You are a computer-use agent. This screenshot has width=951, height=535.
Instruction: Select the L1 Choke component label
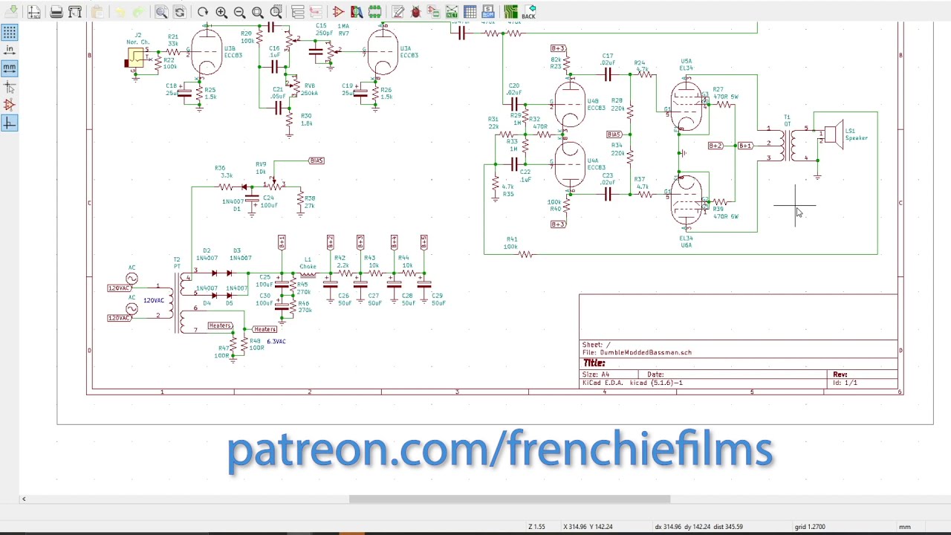pyautogui.click(x=308, y=263)
